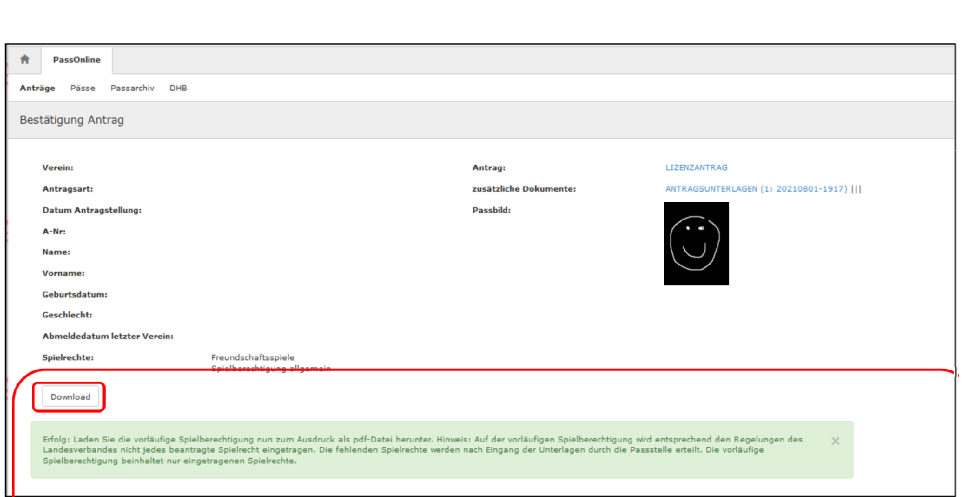Open the Passarchiv menu item
Viewport: 964px width, 497px height.
pyautogui.click(x=132, y=88)
